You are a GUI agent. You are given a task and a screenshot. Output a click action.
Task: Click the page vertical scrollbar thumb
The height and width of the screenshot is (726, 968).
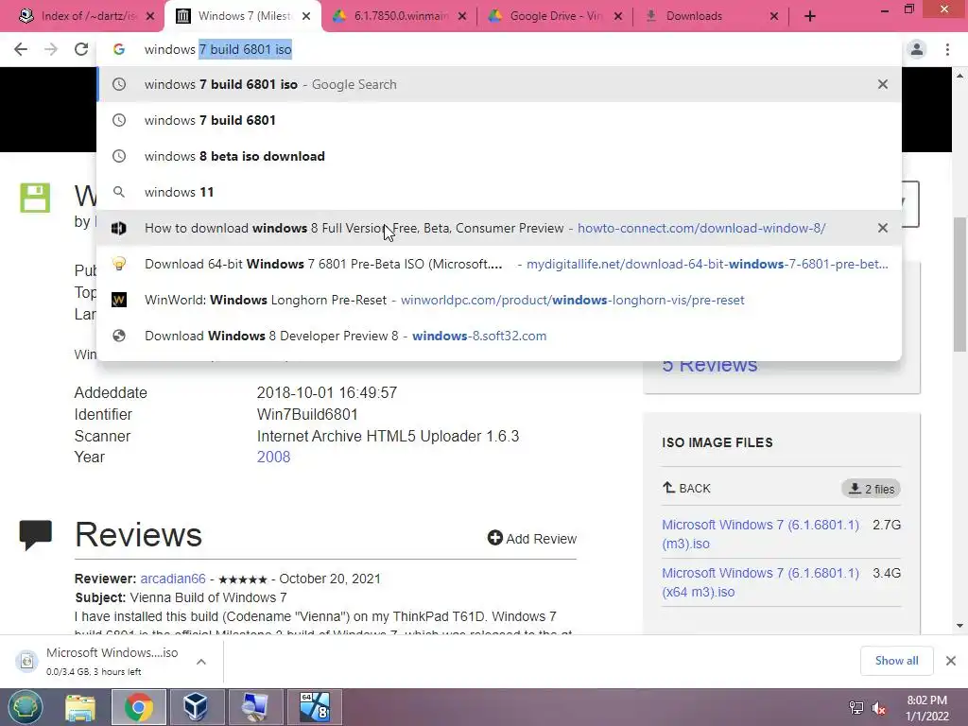tap(960, 284)
